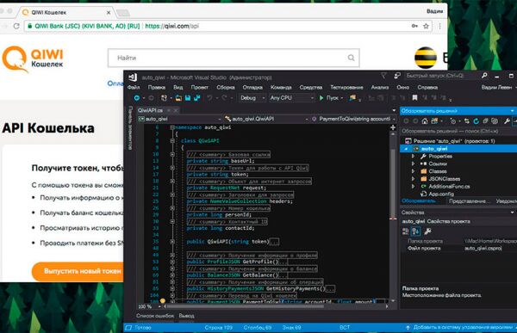Click the QIWI Кошелек logo

pos(33,59)
